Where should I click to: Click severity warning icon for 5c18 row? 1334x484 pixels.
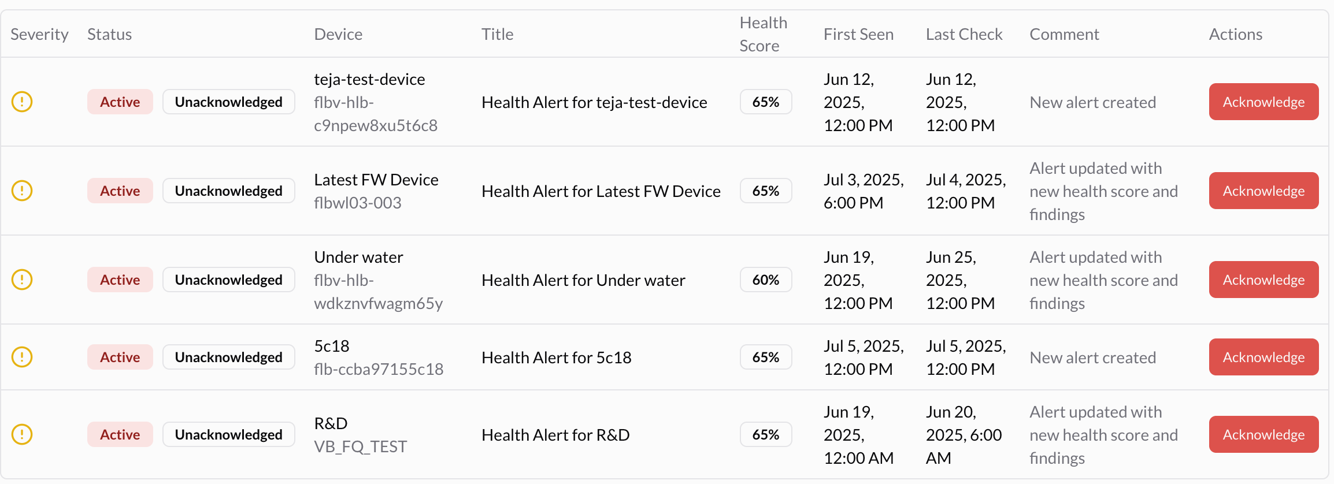(x=22, y=357)
